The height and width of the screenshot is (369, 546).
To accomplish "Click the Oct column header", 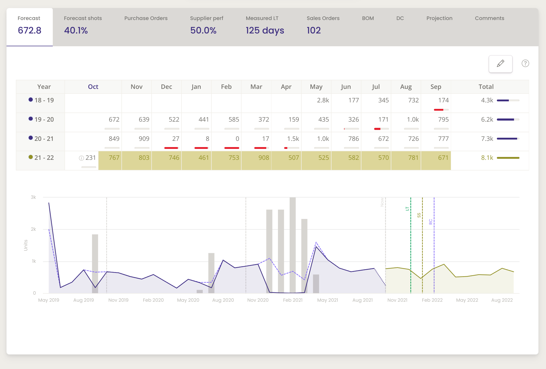I will 93,87.
